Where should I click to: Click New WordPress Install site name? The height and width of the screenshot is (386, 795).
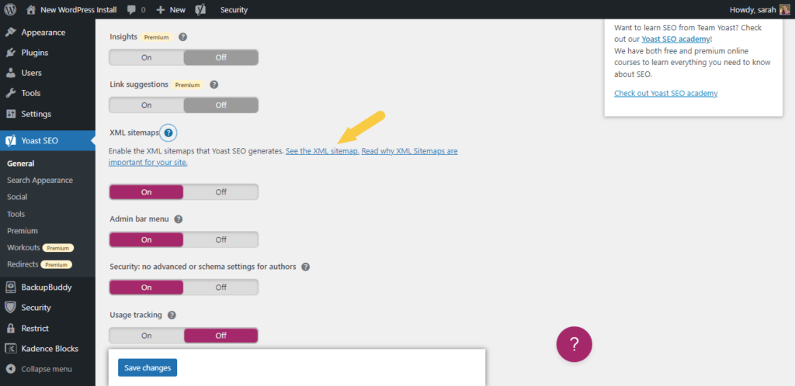pos(78,9)
